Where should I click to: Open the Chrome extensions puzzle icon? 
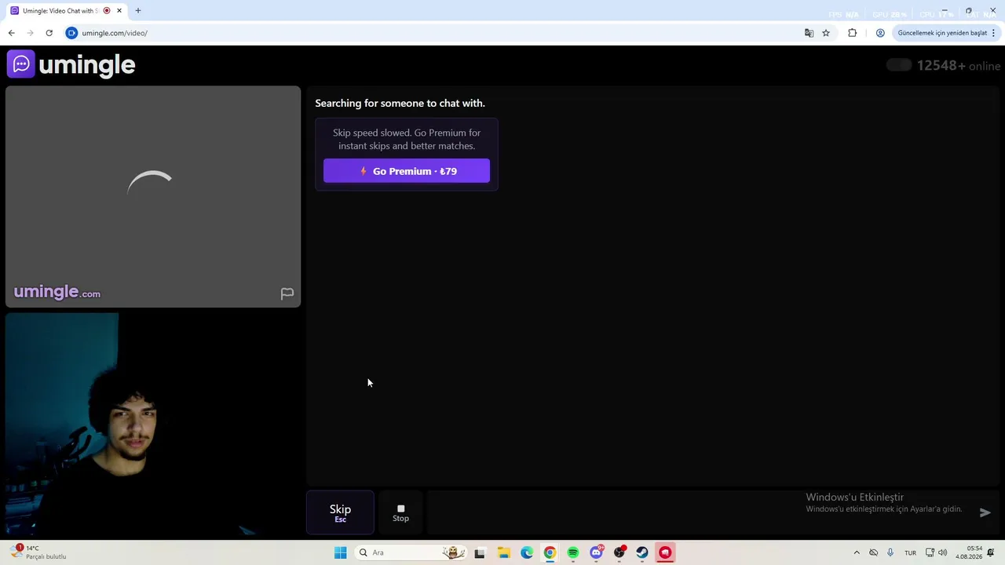[852, 33]
